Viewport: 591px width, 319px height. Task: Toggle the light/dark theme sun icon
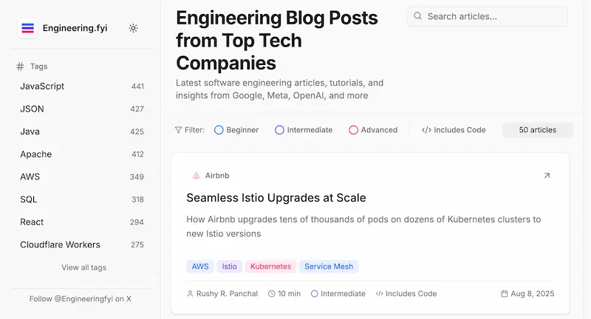[133, 28]
